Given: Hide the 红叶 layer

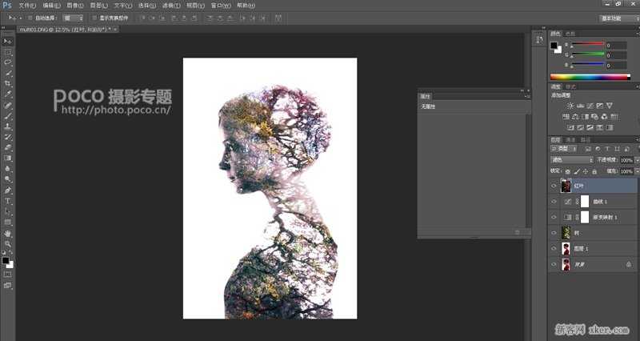Looking at the screenshot, I should click(554, 186).
